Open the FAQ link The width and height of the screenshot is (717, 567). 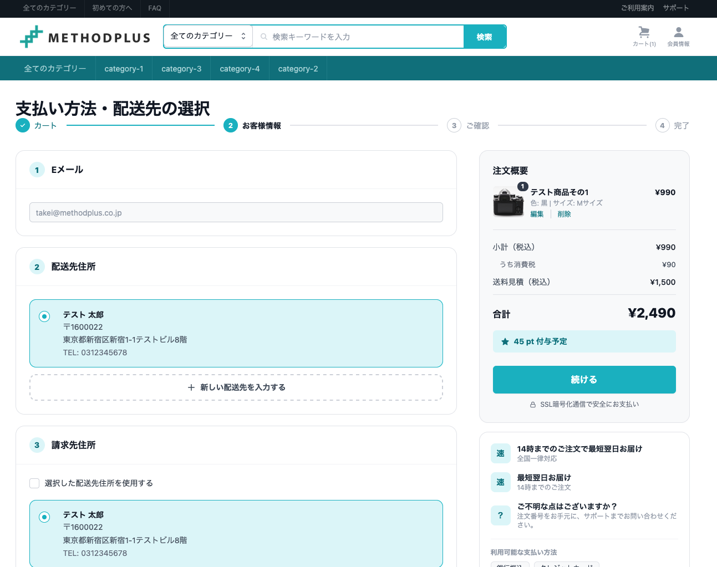click(155, 8)
